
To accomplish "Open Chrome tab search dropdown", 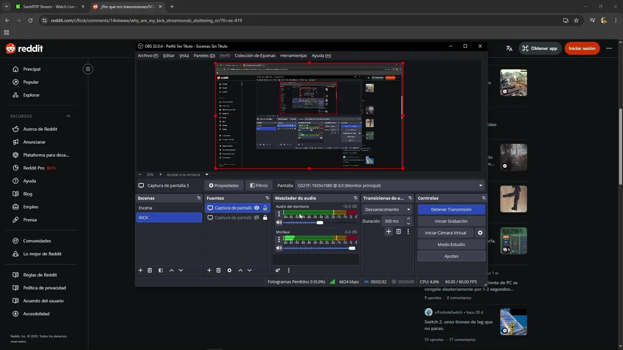I will point(6,6).
